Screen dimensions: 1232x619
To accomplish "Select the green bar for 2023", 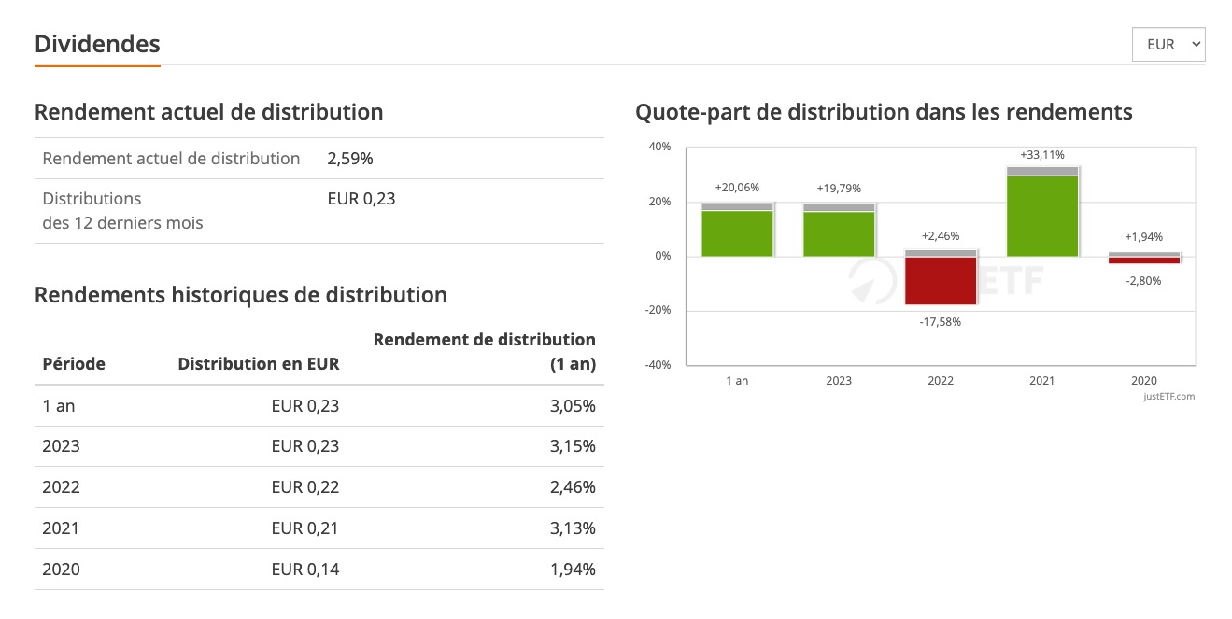I will click(x=839, y=233).
